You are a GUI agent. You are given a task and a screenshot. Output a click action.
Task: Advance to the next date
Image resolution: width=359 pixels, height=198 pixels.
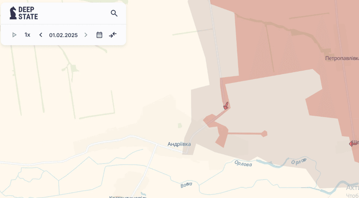click(86, 35)
